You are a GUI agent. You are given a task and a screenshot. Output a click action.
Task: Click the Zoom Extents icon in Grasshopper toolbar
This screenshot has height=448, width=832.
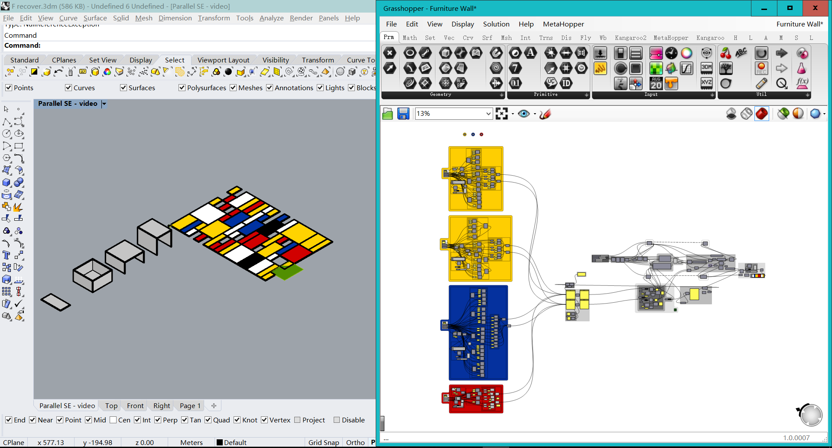(501, 114)
